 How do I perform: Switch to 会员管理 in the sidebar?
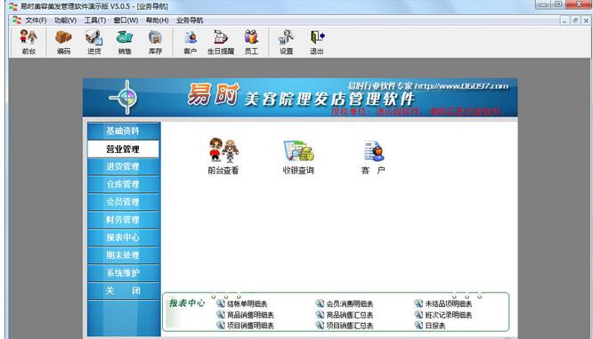(123, 202)
